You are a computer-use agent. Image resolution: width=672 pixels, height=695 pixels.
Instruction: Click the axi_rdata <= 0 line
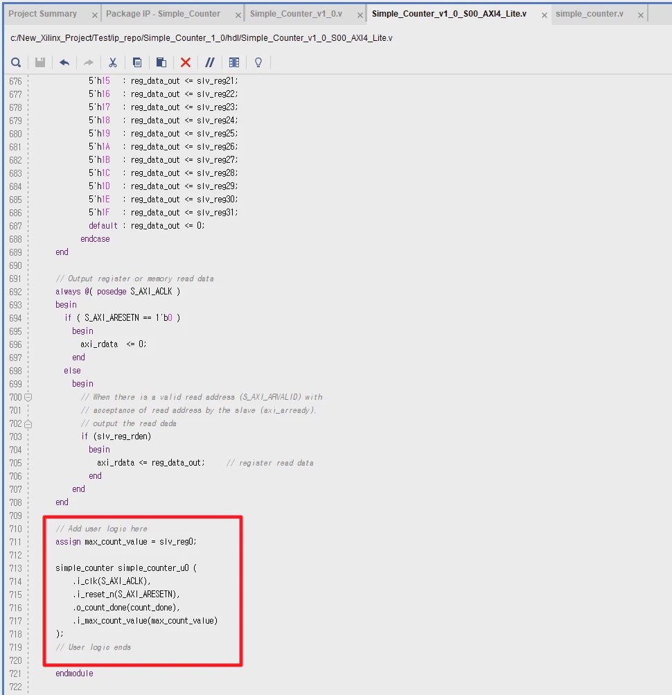click(x=114, y=344)
